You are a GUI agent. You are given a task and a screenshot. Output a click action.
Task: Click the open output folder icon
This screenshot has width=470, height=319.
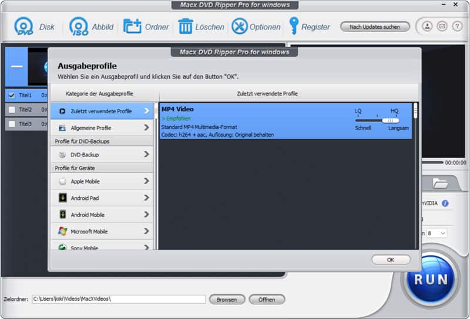pyautogui.click(x=439, y=183)
